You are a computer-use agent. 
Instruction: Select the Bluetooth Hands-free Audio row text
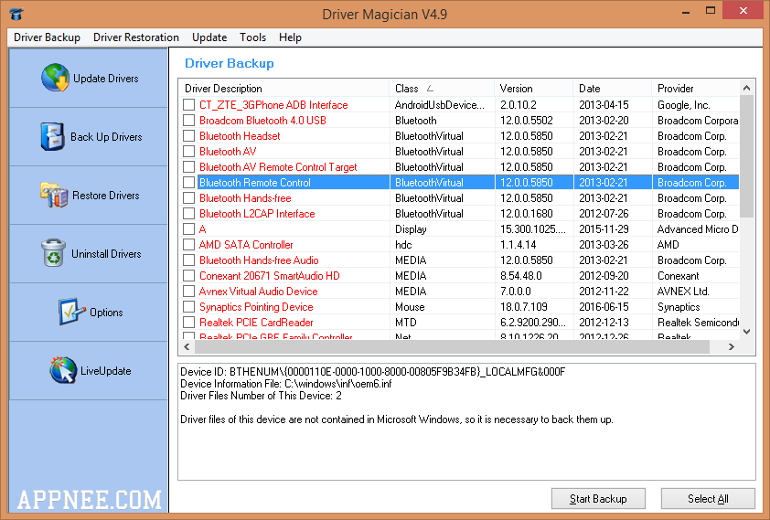tap(259, 260)
